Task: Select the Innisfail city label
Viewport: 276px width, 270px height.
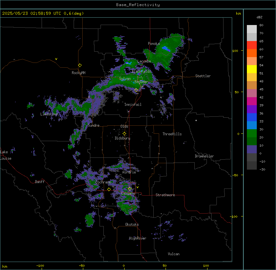Action: point(133,105)
